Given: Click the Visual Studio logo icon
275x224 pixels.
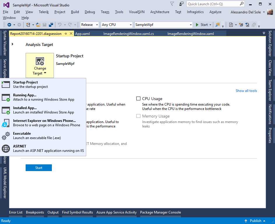Looking at the screenshot, I should 6,5.
